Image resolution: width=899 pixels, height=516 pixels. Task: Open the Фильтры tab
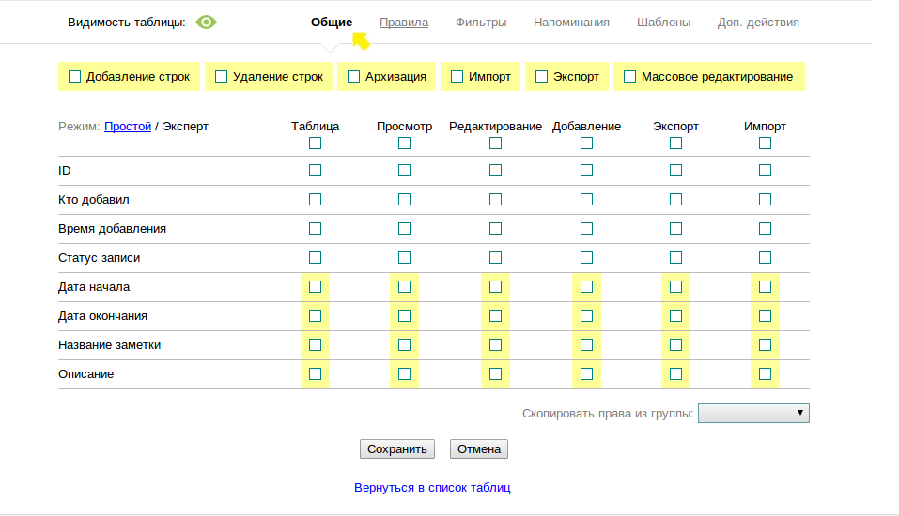click(481, 23)
